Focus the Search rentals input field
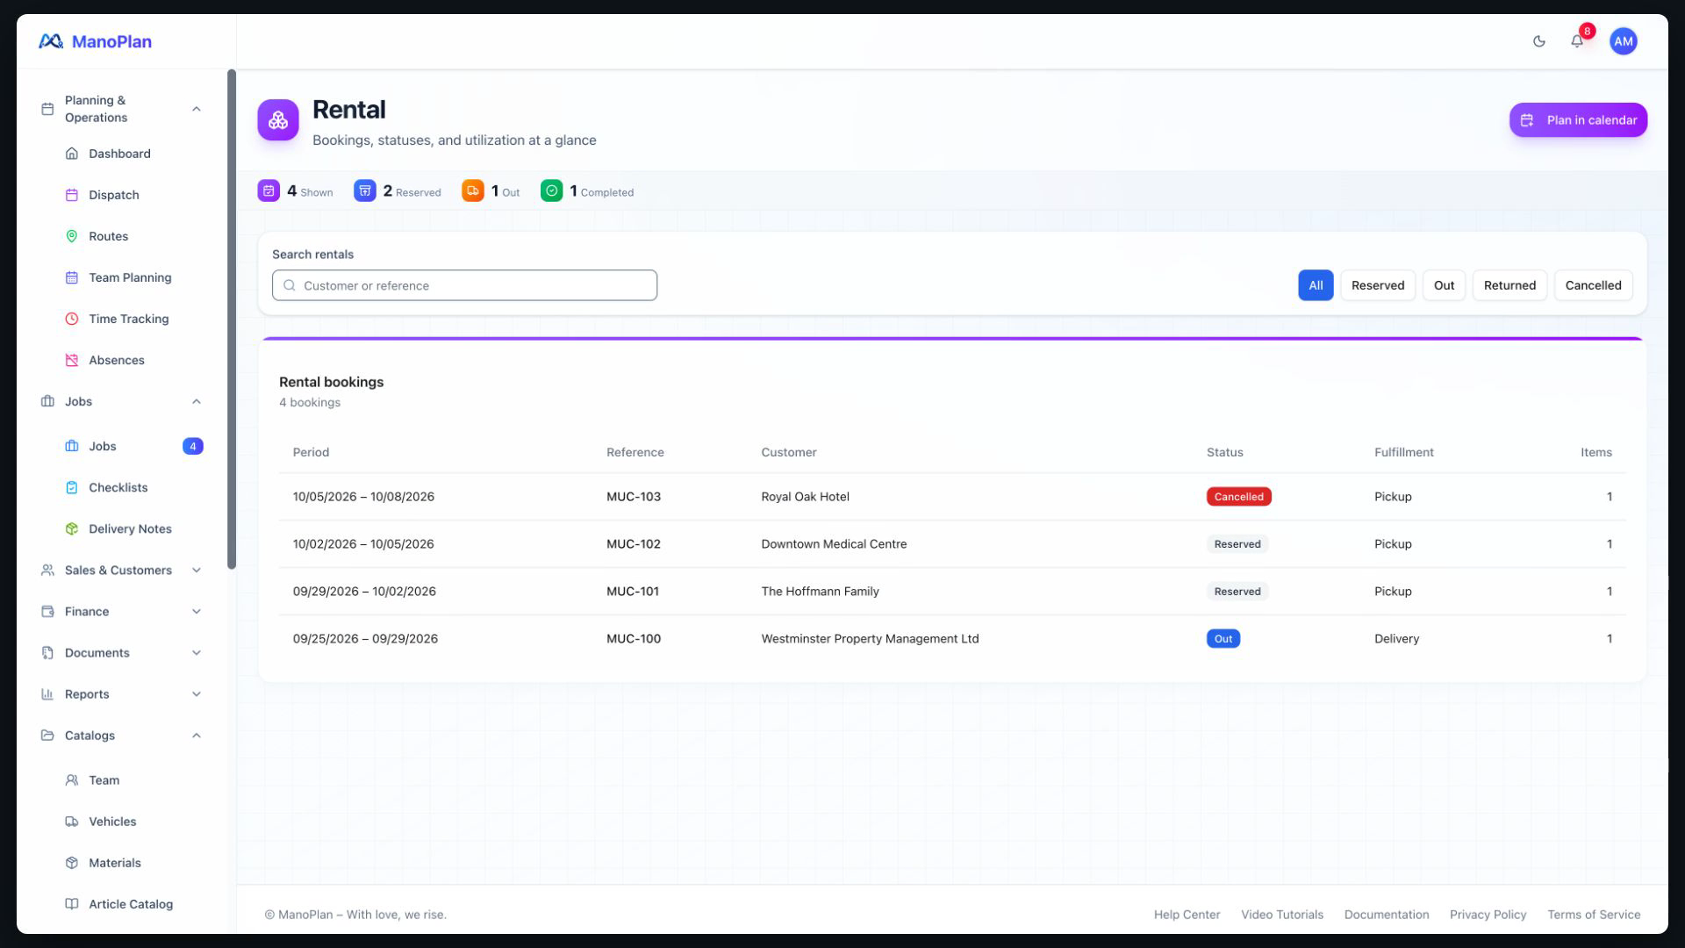 tap(464, 285)
